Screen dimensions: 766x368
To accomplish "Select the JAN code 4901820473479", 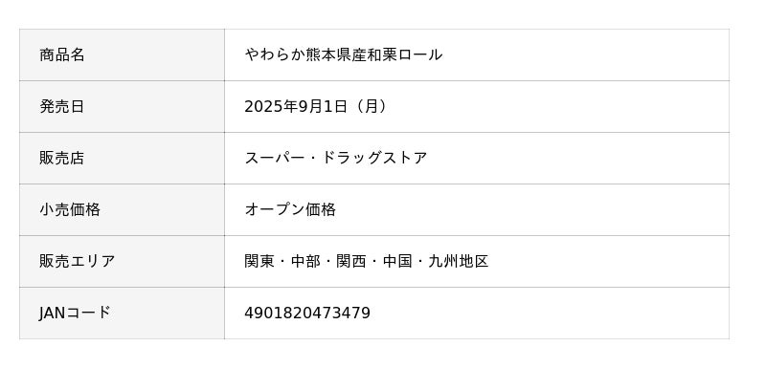I will tap(307, 313).
